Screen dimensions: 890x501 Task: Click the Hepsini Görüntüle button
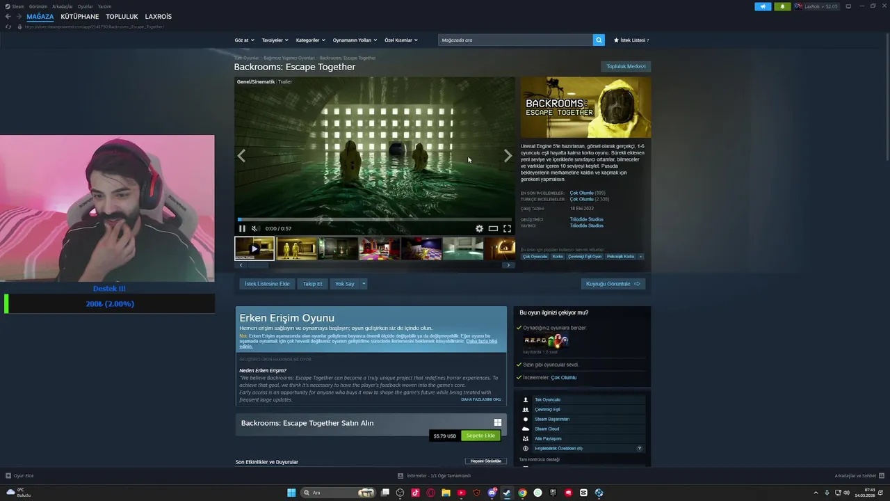485,461
